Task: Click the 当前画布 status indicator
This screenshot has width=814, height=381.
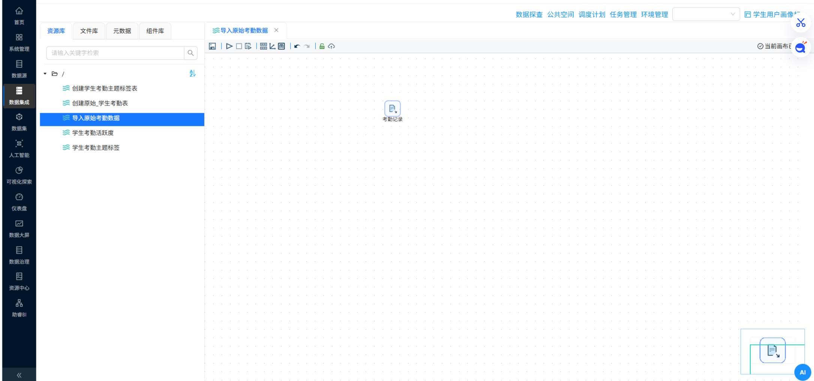Action: 774,46
